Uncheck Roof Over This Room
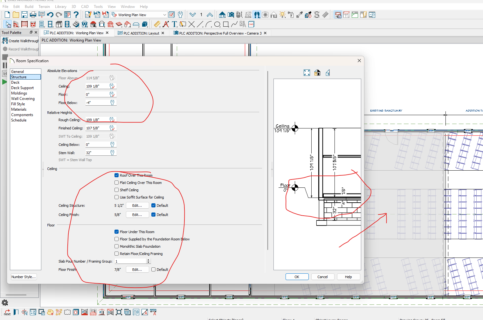Screen dimensions: 483x320 [117, 175]
